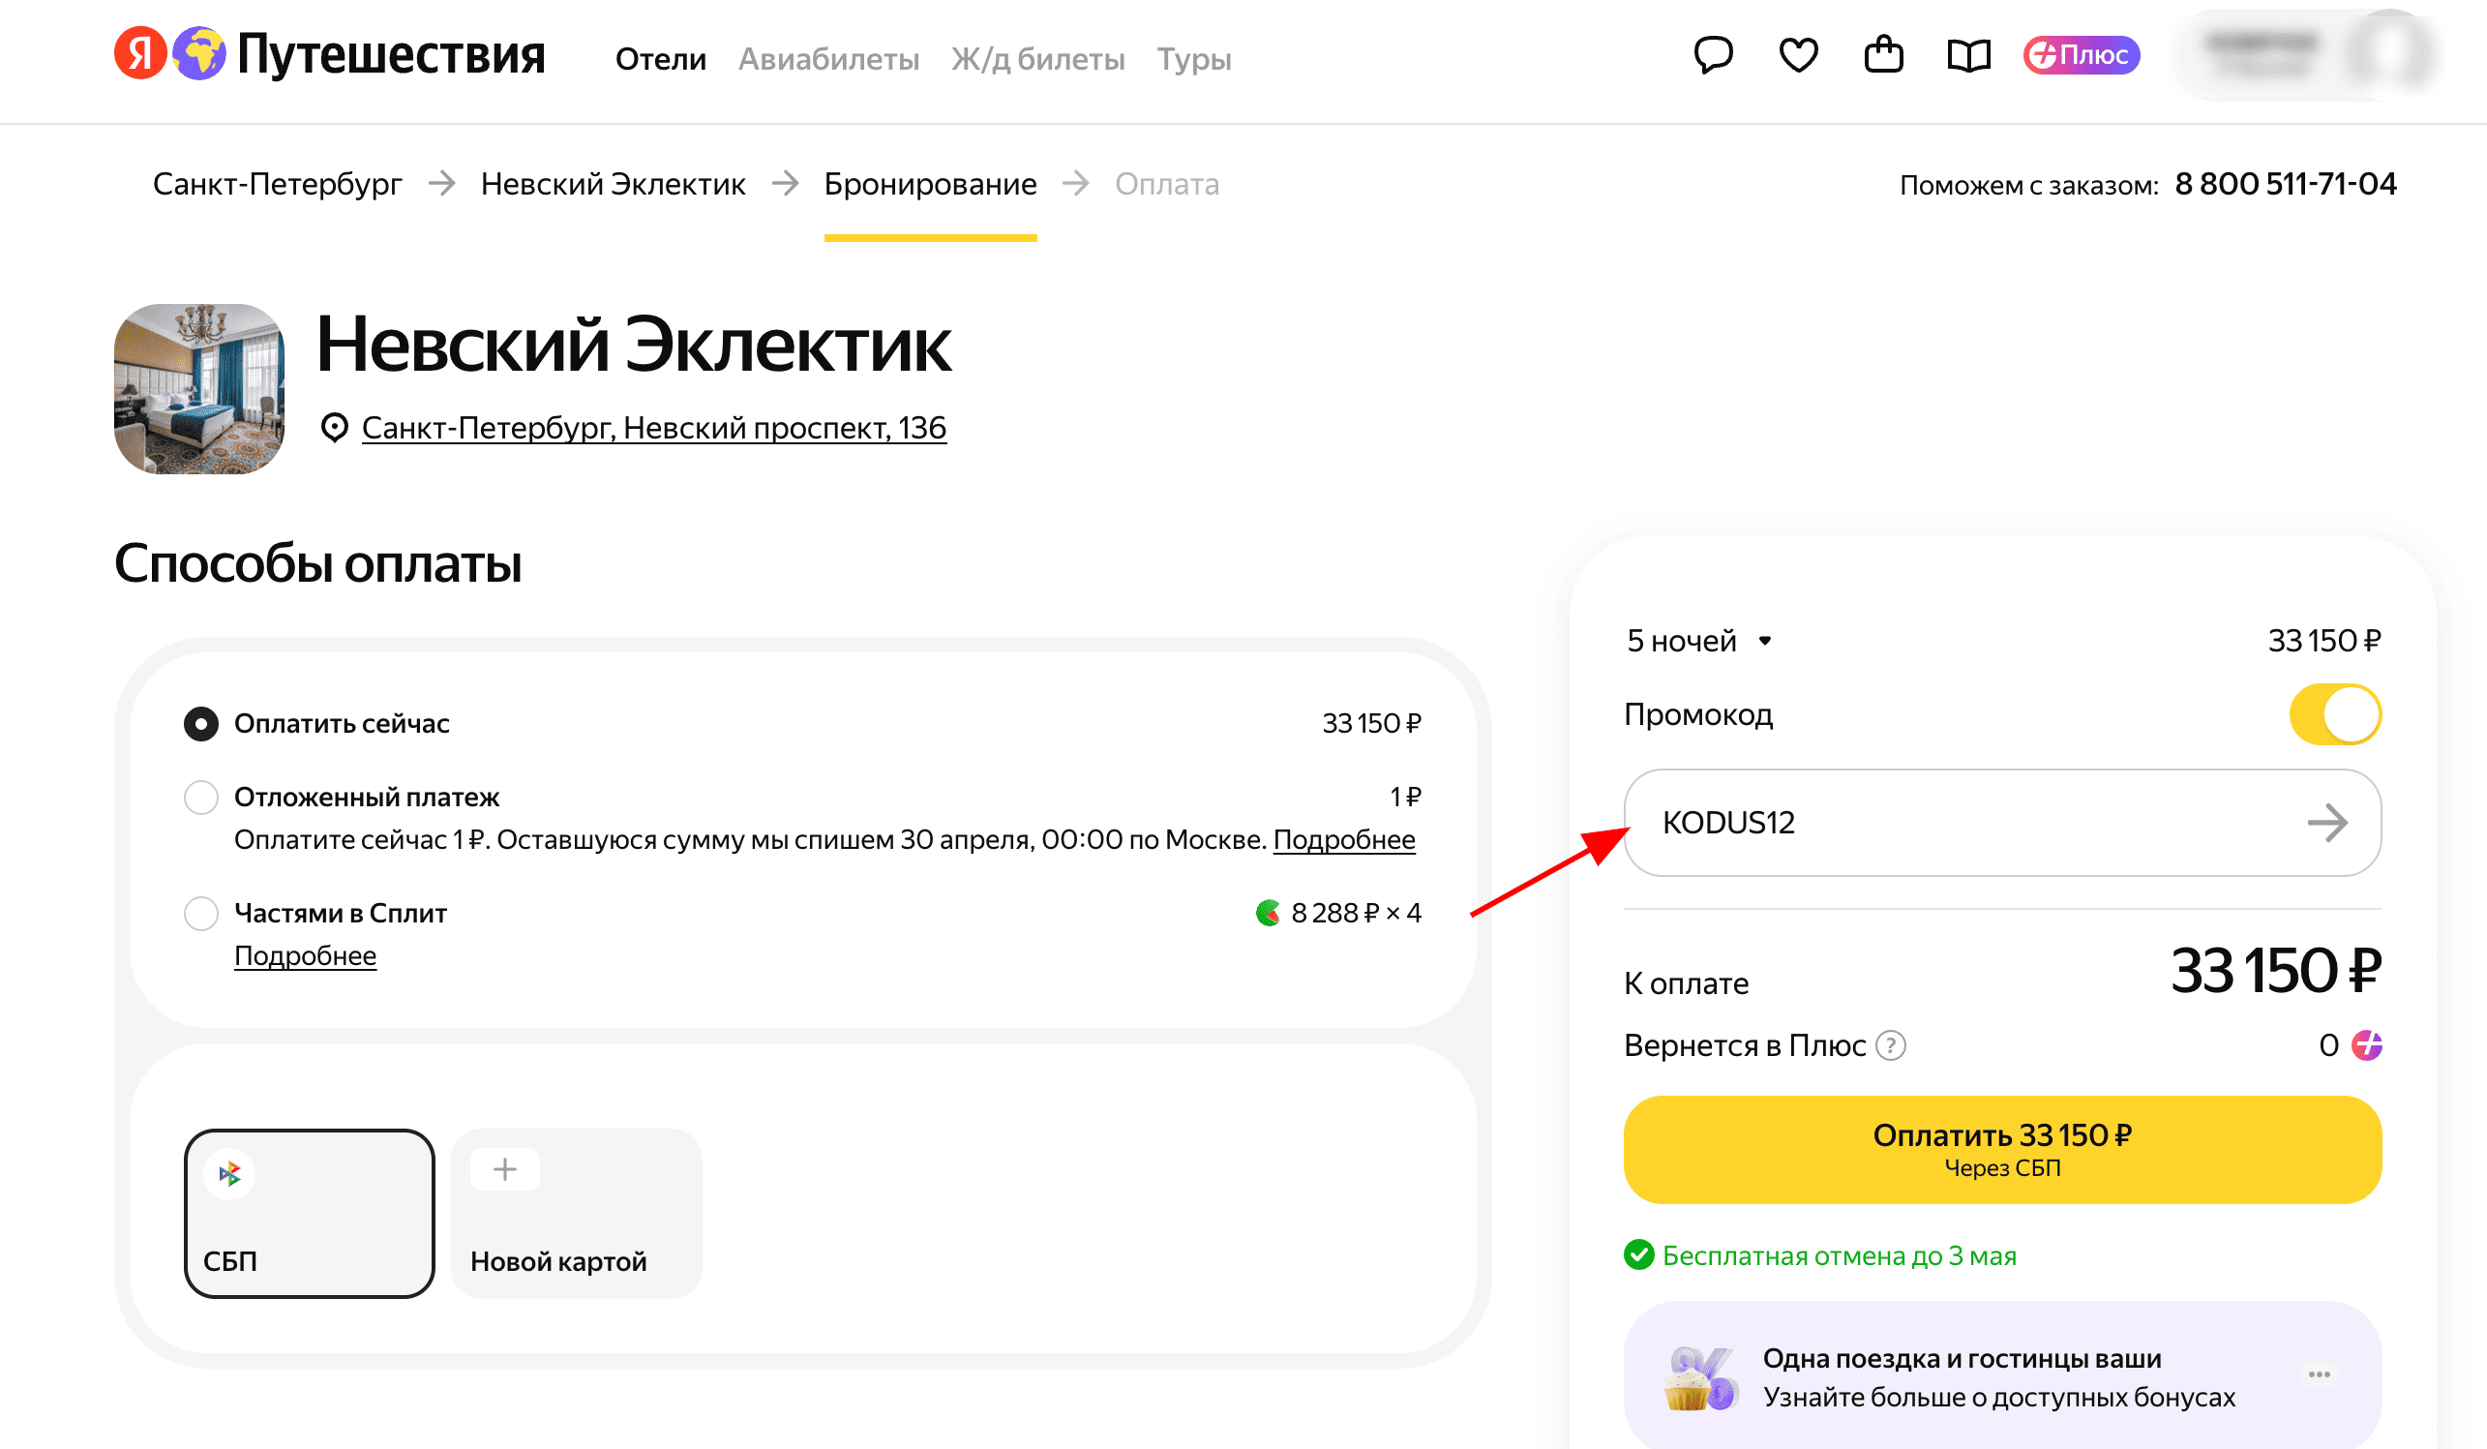Open favorites via the heart icon

click(1799, 55)
